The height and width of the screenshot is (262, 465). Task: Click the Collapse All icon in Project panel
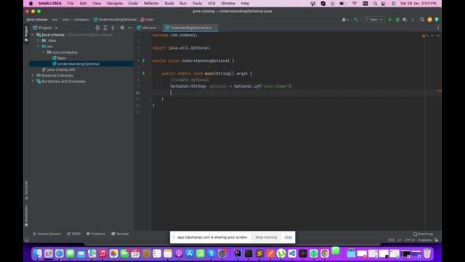tap(113, 28)
